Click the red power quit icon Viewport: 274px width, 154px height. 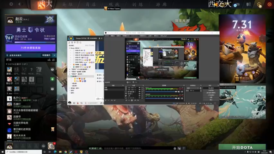click(269, 4)
